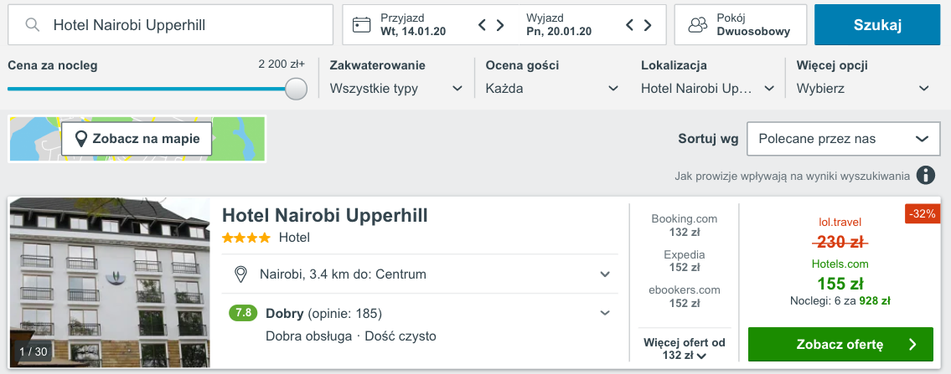The width and height of the screenshot is (951, 374).
Task: Move departure date one day later
Action: pyautogui.click(x=649, y=25)
